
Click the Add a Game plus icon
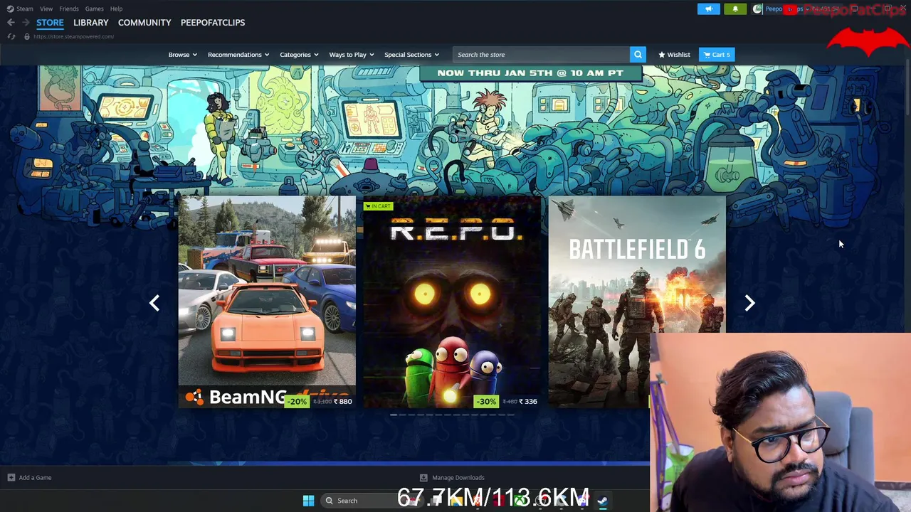[x=11, y=478]
